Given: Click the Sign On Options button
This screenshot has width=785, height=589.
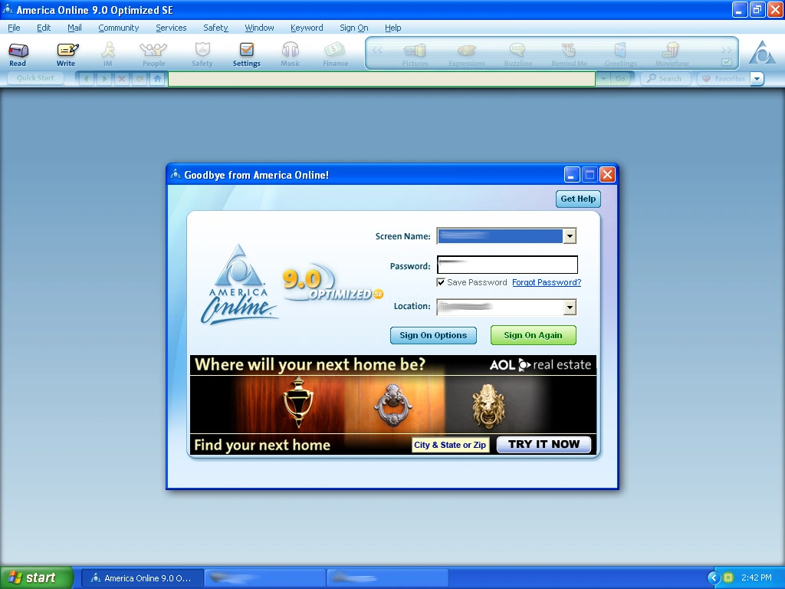Looking at the screenshot, I should tap(433, 335).
